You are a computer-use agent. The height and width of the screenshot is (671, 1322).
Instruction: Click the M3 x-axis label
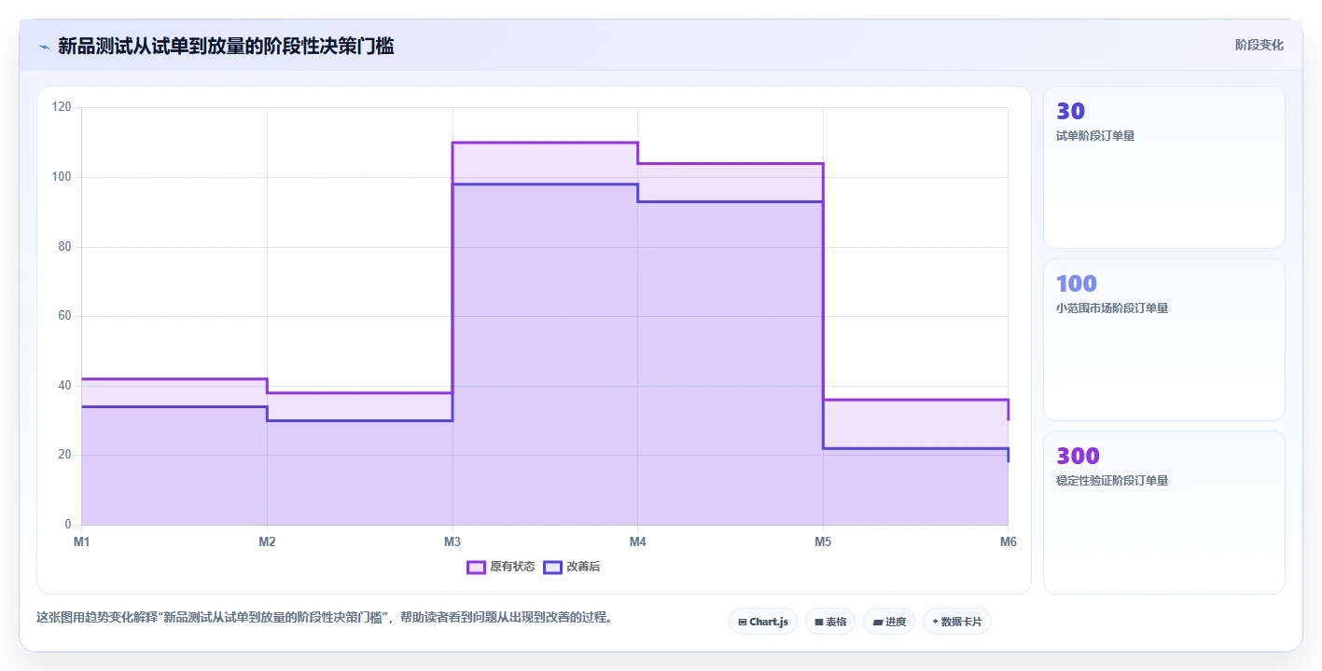click(x=452, y=541)
